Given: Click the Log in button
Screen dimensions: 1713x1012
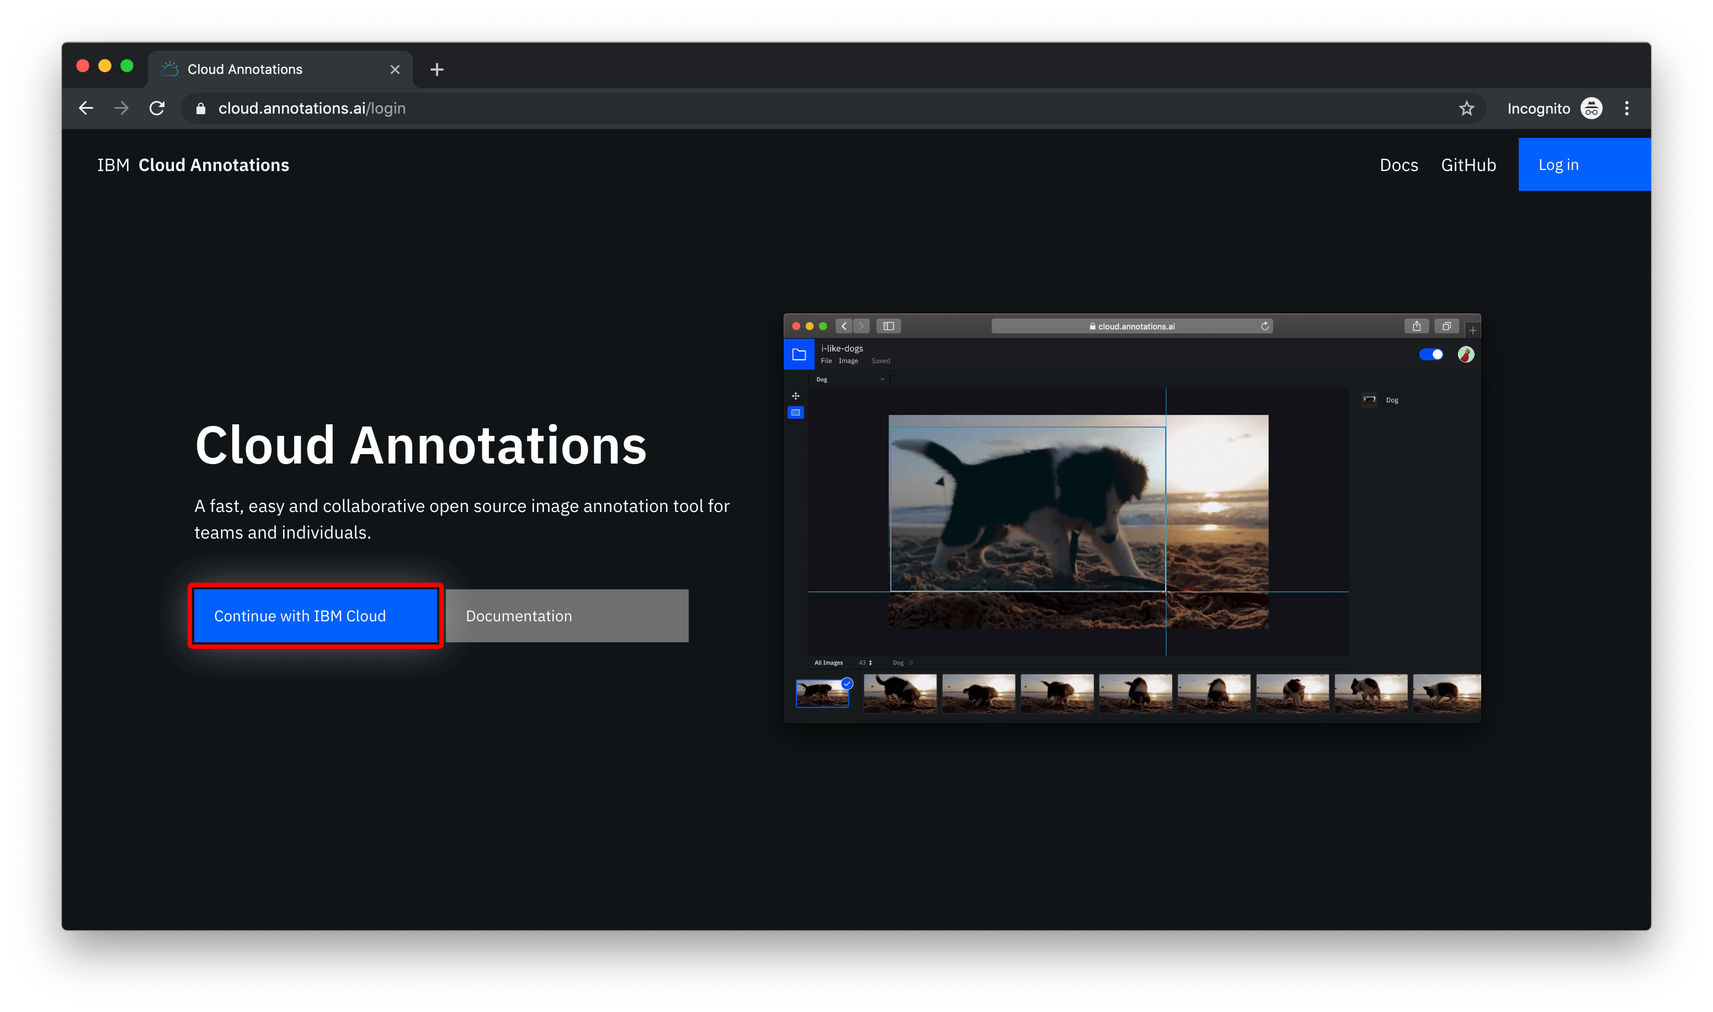Looking at the screenshot, I should tap(1584, 164).
